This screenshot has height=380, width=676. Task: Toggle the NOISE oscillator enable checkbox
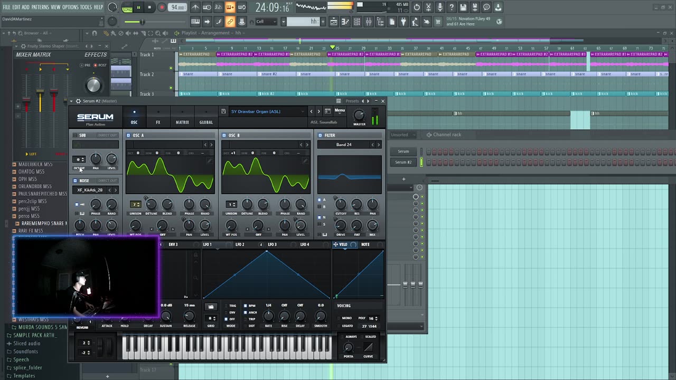[75, 180]
